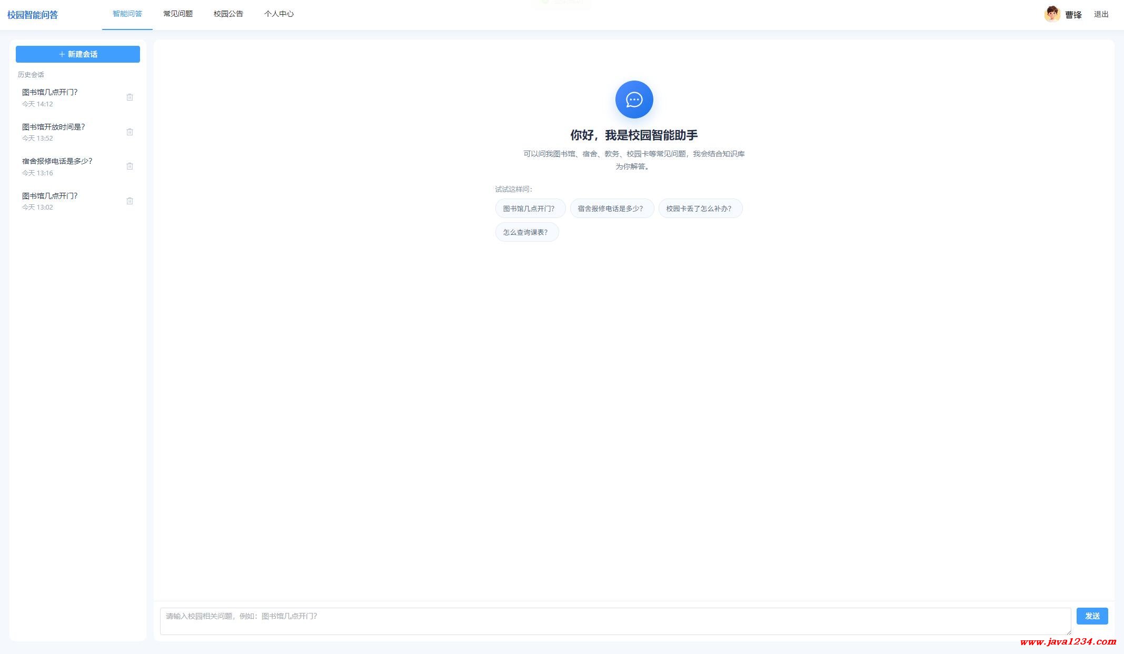Open the 校园公告 tab
1124x654 pixels.
pyautogui.click(x=228, y=14)
